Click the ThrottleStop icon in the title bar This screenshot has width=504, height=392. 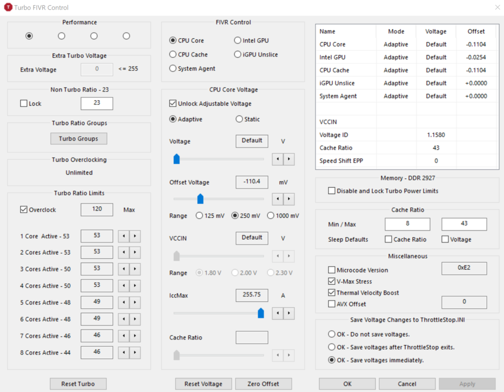pos(8,8)
